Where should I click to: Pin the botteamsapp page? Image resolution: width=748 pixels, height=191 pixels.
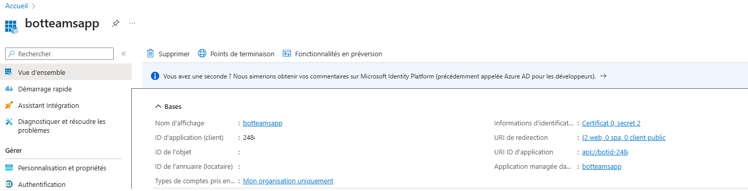coord(116,24)
